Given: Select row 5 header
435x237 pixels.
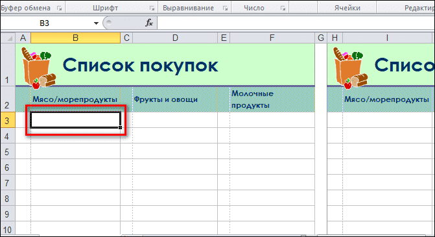Looking at the screenshot, I should (x=8, y=151).
